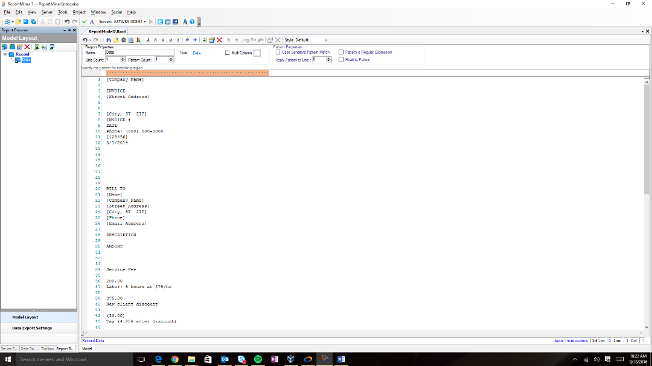Click the blue help question mark icon
The width and height of the screenshot is (652, 366).
tap(192, 21)
